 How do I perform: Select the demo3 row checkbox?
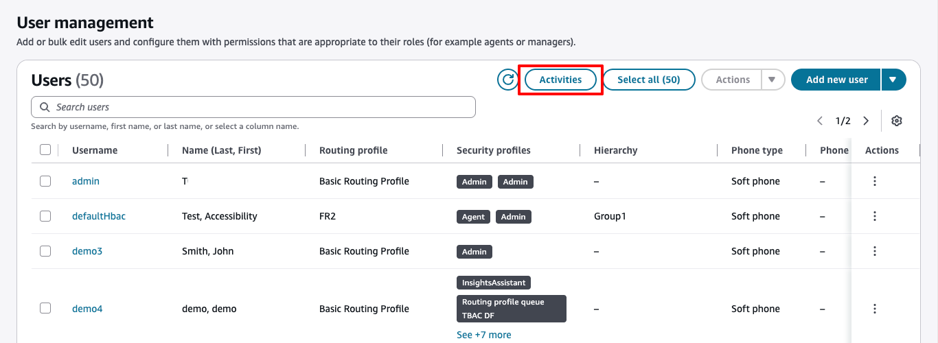(45, 251)
